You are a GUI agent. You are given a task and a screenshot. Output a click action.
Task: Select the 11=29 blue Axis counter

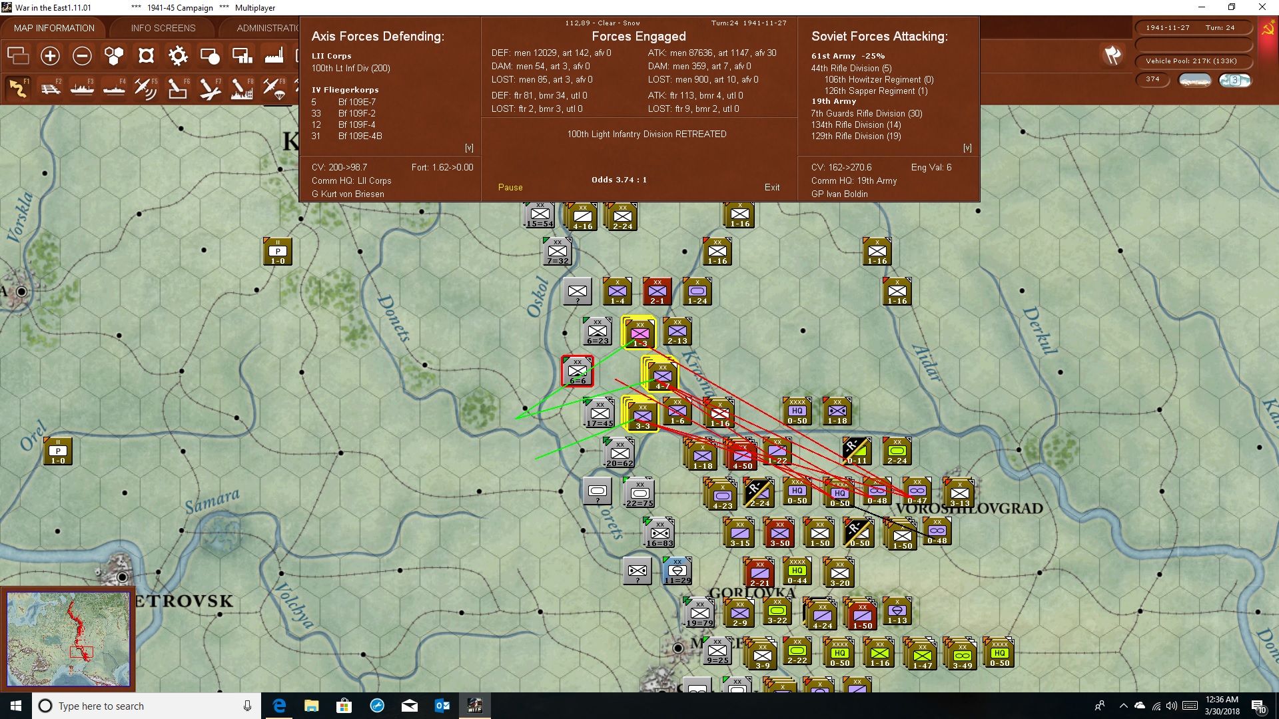point(677,571)
